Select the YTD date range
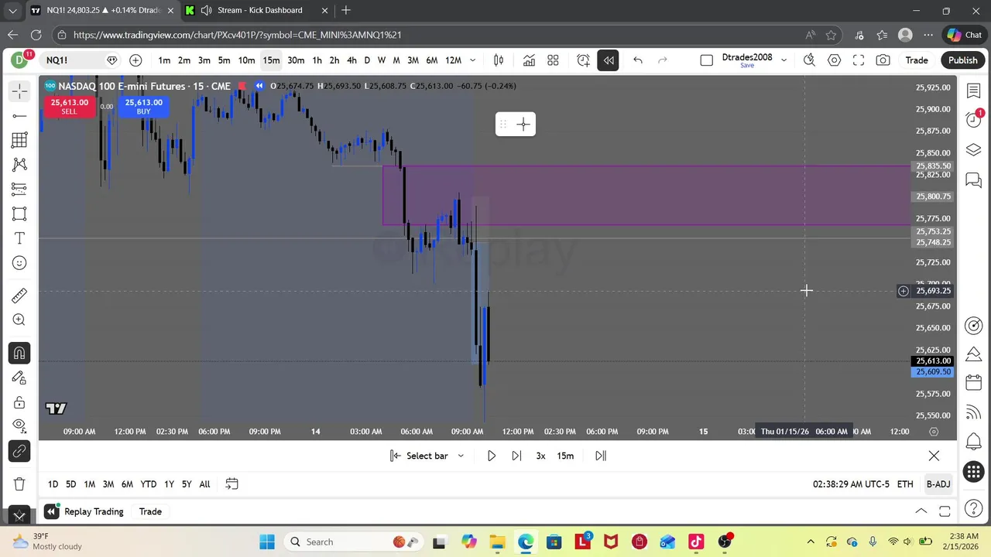This screenshot has height=557, width=991. pyautogui.click(x=149, y=484)
